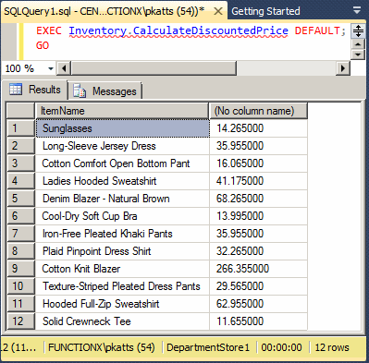
Task: Click the value 68.265000
Action: point(240,199)
